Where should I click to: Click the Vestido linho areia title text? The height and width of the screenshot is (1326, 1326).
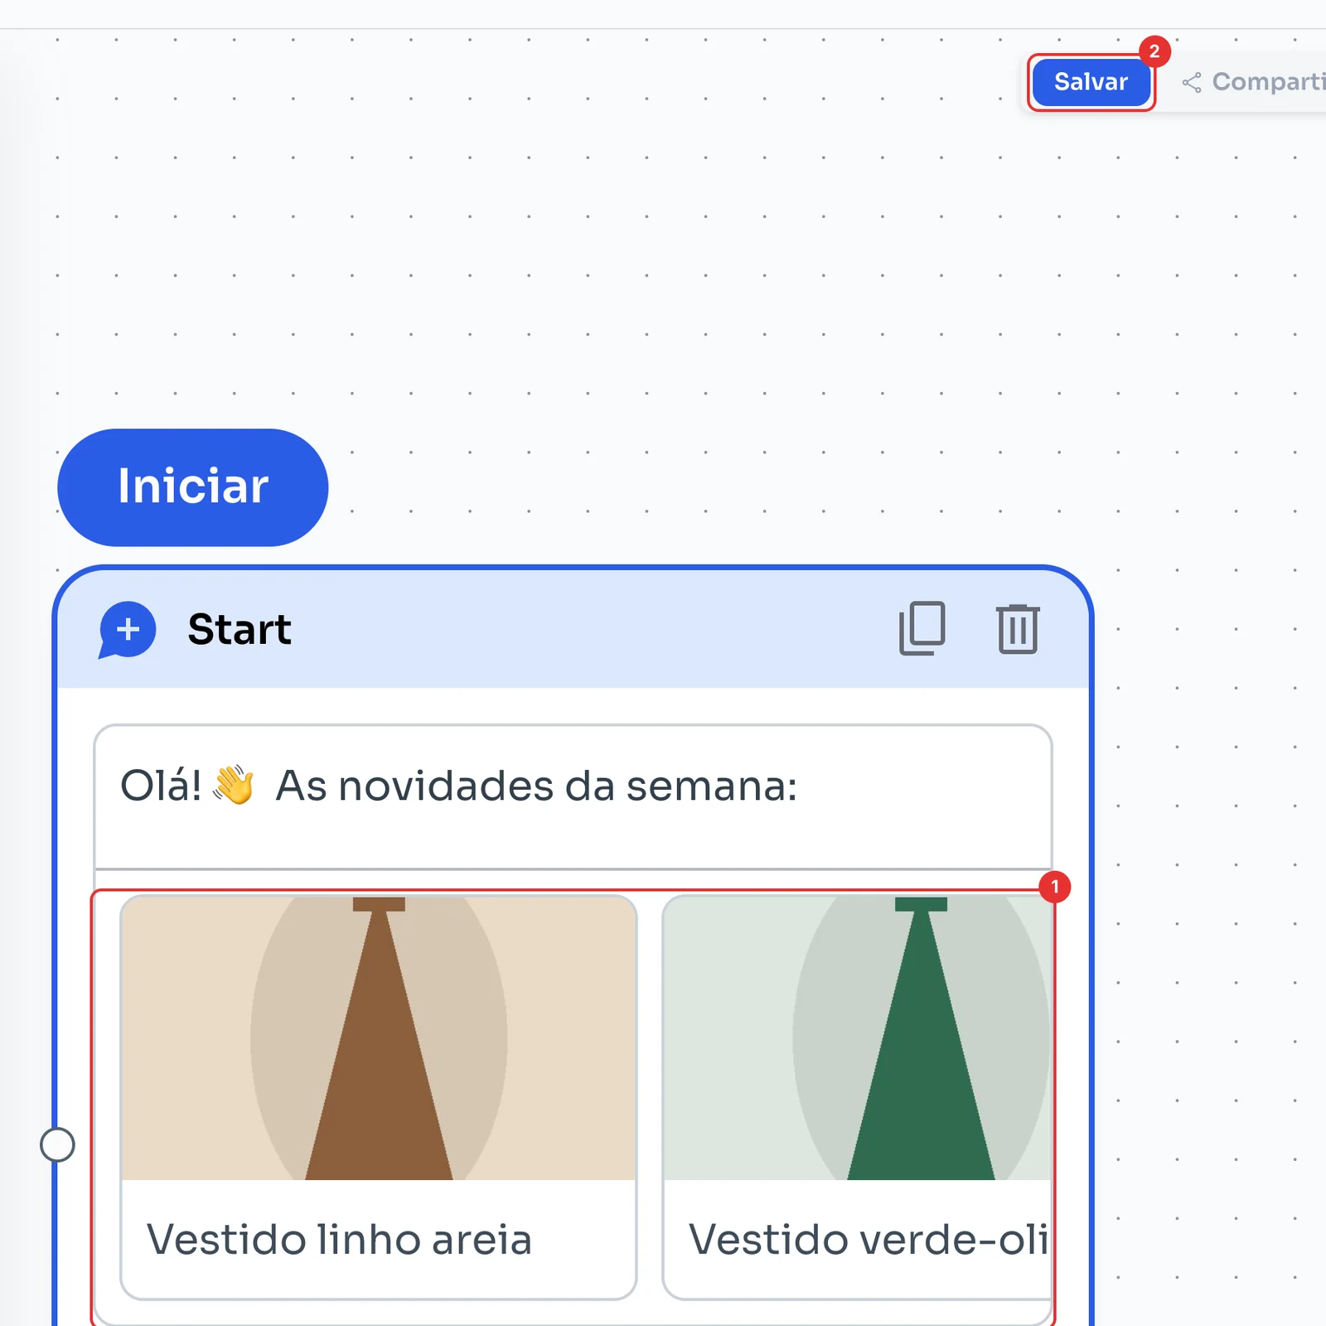pos(339,1240)
